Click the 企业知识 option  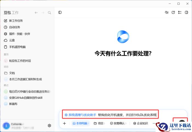(140, 123)
